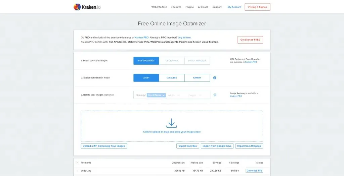Click Upload a ZIP Containing Your Images

(x=104, y=146)
